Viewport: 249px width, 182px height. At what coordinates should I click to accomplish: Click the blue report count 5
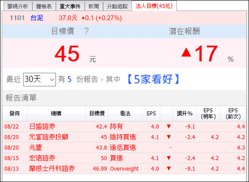coord(69,79)
